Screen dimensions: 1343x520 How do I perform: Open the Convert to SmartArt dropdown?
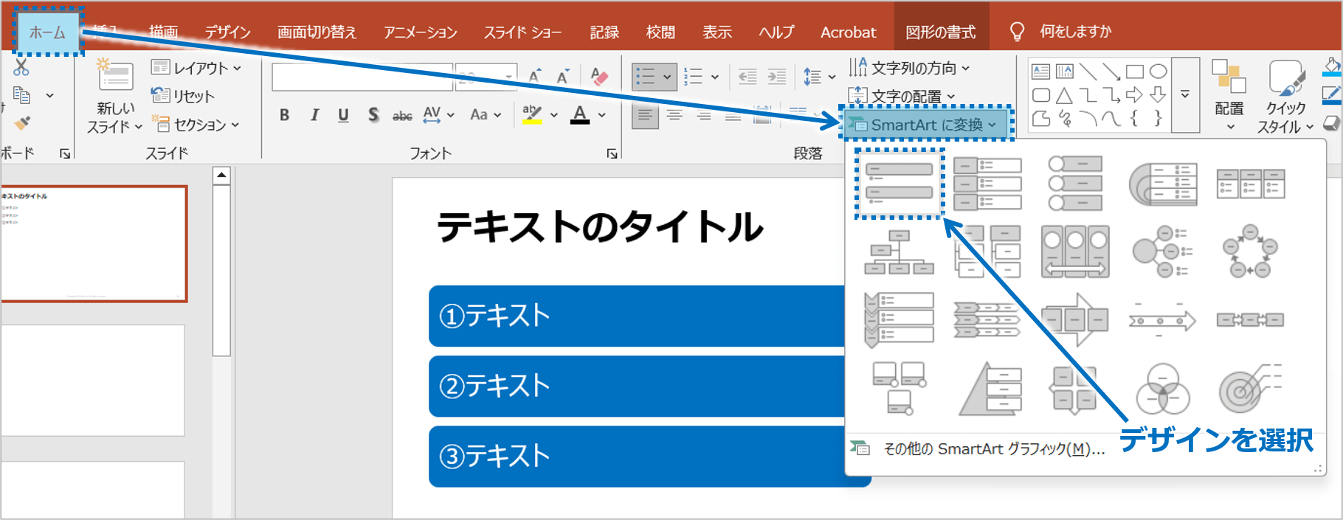(926, 125)
